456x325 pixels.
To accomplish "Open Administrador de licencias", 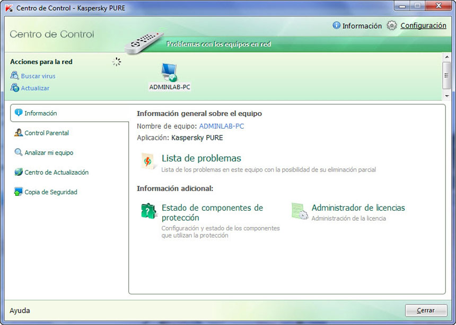I will tap(358, 207).
